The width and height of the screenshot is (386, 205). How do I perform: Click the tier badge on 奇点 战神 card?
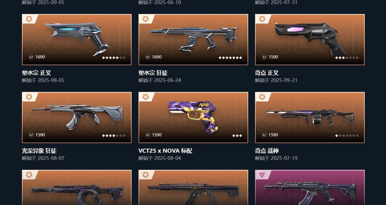point(262,97)
